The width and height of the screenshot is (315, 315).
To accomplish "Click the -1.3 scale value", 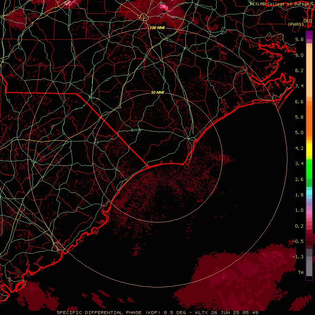I will pyautogui.click(x=298, y=257).
